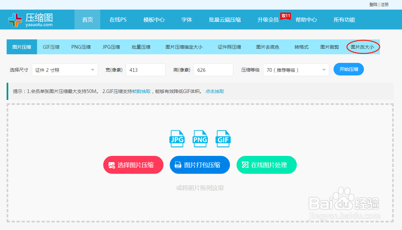
Task: Click the 登陆 link at top
Action: pos(373,5)
